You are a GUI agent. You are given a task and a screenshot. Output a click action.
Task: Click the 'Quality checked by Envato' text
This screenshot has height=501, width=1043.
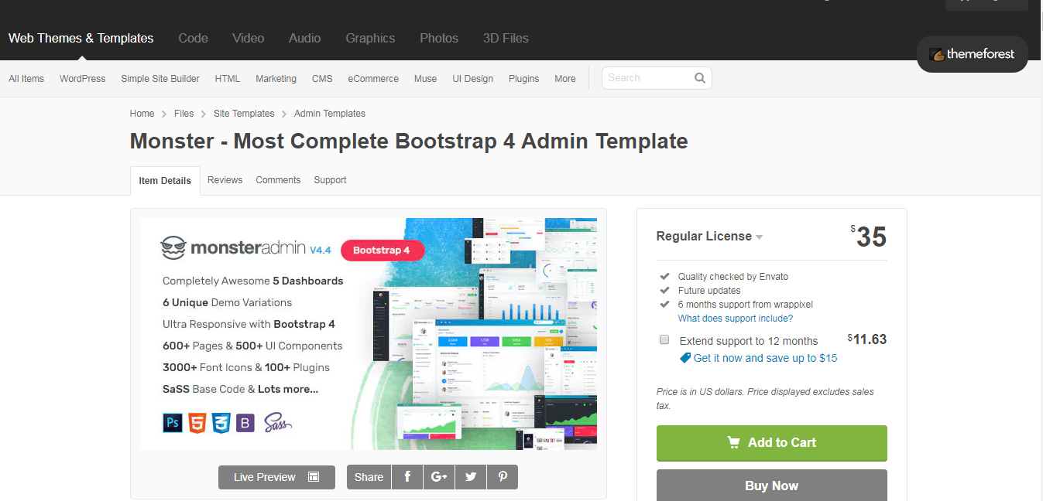[733, 277]
